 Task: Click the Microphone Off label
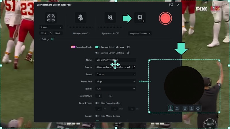pyautogui.click(x=80, y=33)
